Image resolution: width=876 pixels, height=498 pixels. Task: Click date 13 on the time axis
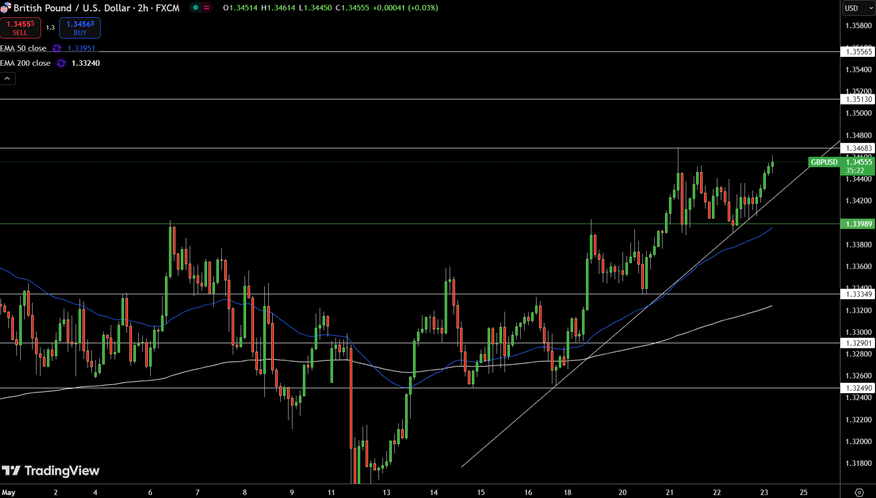point(386,492)
